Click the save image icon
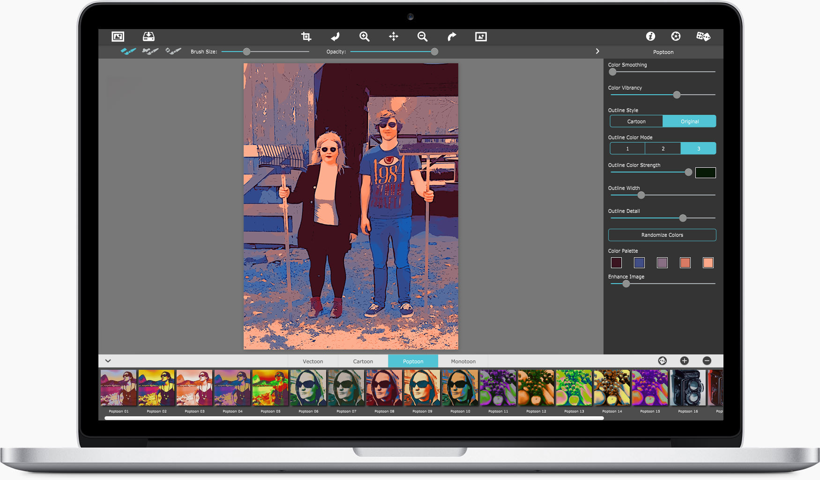820x480 pixels. click(149, 37)
